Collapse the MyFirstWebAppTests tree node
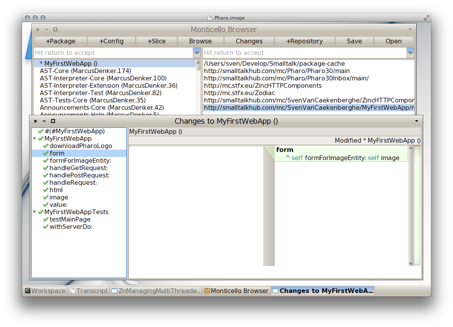 coord(34,212)
